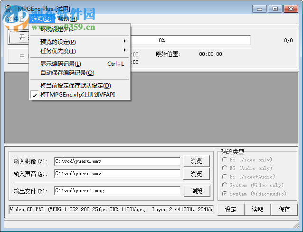Expand 任务优先度(T) submenu
Viewport: 303px width, 232px height.
click(x=80, y=51)
